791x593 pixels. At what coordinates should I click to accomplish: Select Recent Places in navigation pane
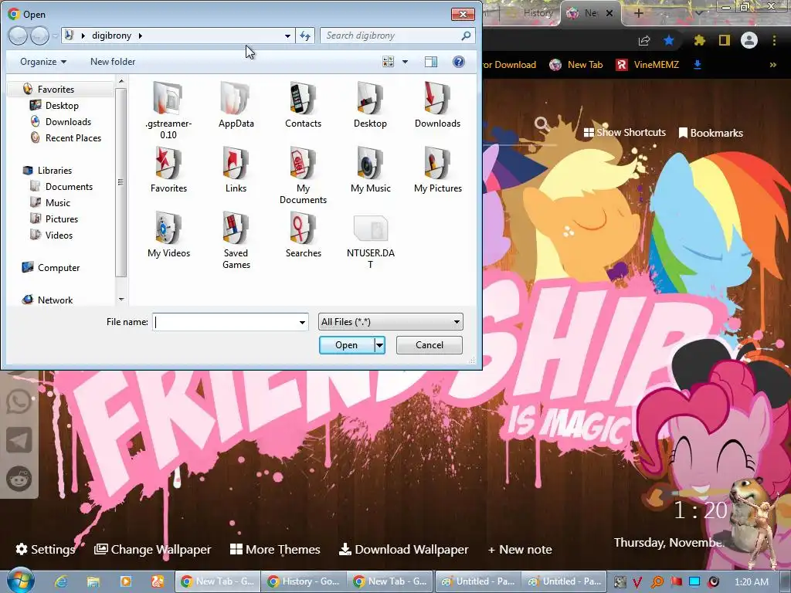click(73, 137)
